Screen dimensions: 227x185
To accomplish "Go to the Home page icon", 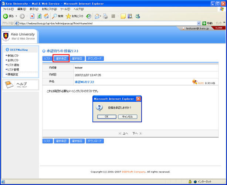I will [x=46, y=16].
